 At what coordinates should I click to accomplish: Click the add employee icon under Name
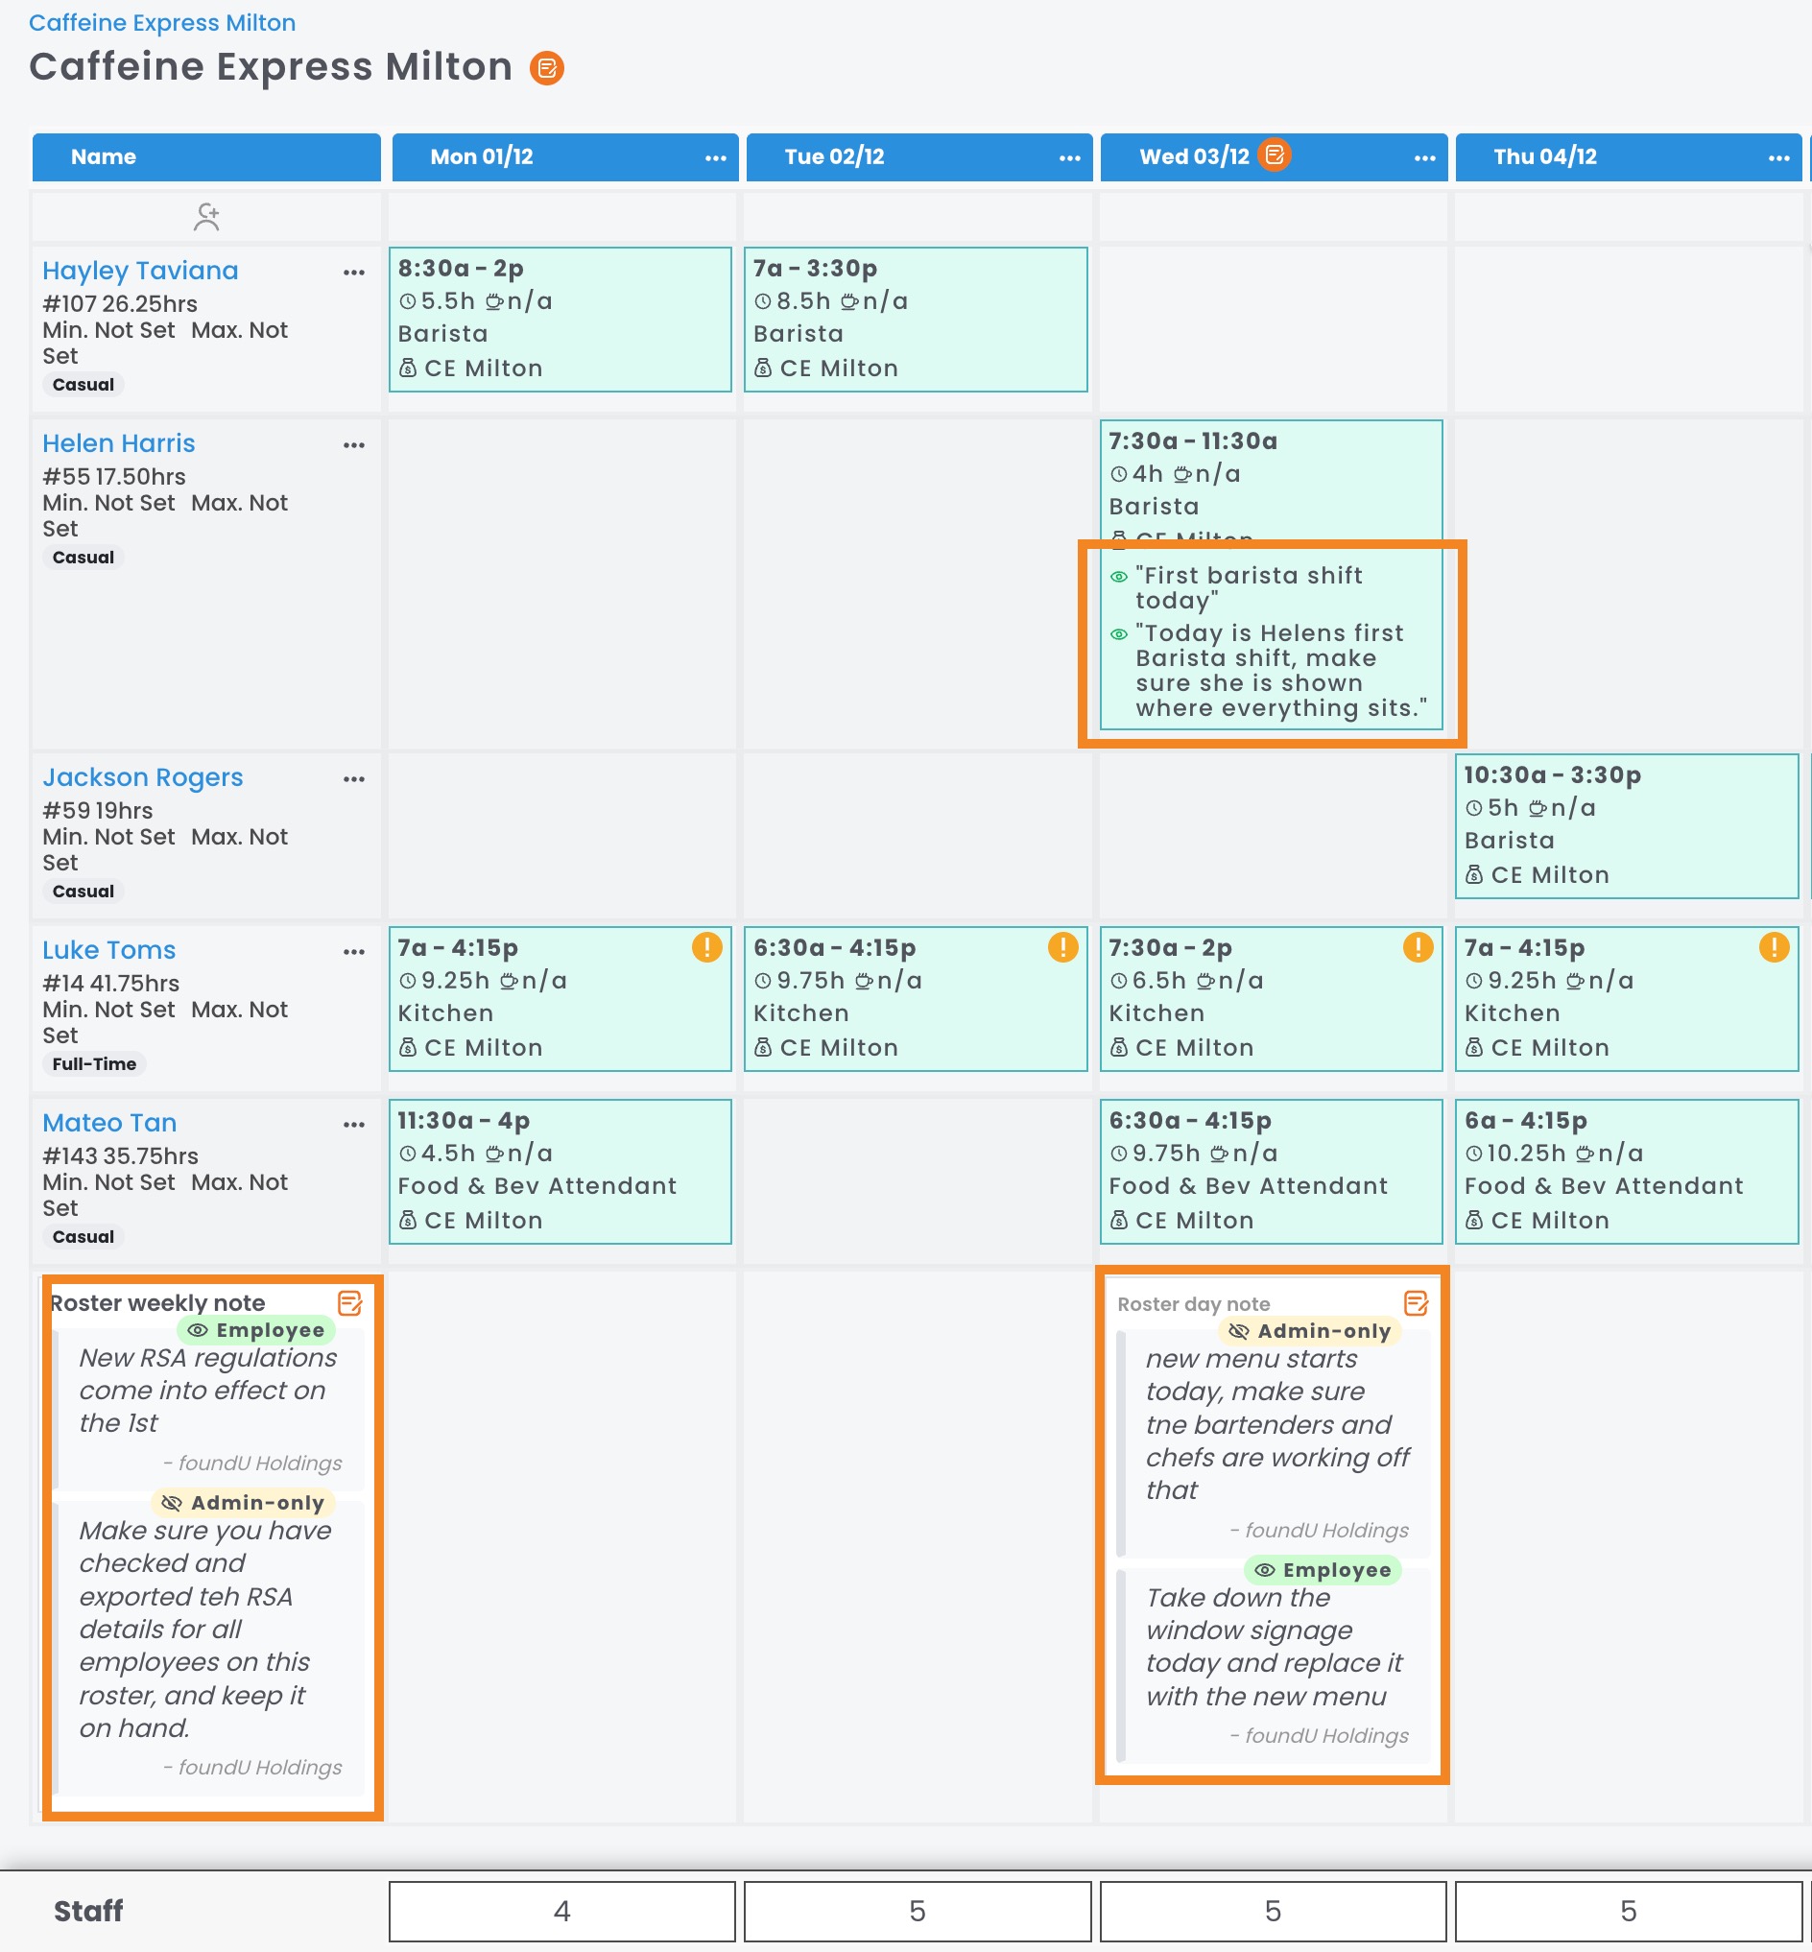(206, 217)
